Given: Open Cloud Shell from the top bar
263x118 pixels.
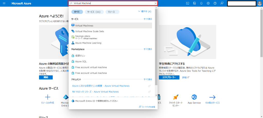Looking at the screenshot, I should pos(188,3).
